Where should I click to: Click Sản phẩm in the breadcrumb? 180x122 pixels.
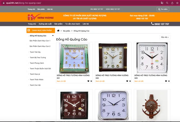(66, 31)
